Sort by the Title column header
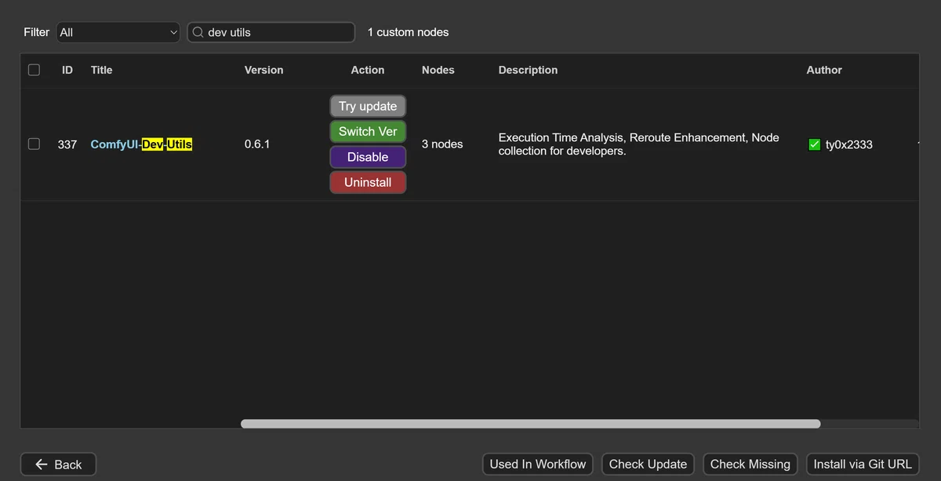This screenshot has width=941, height=481. 102,70
